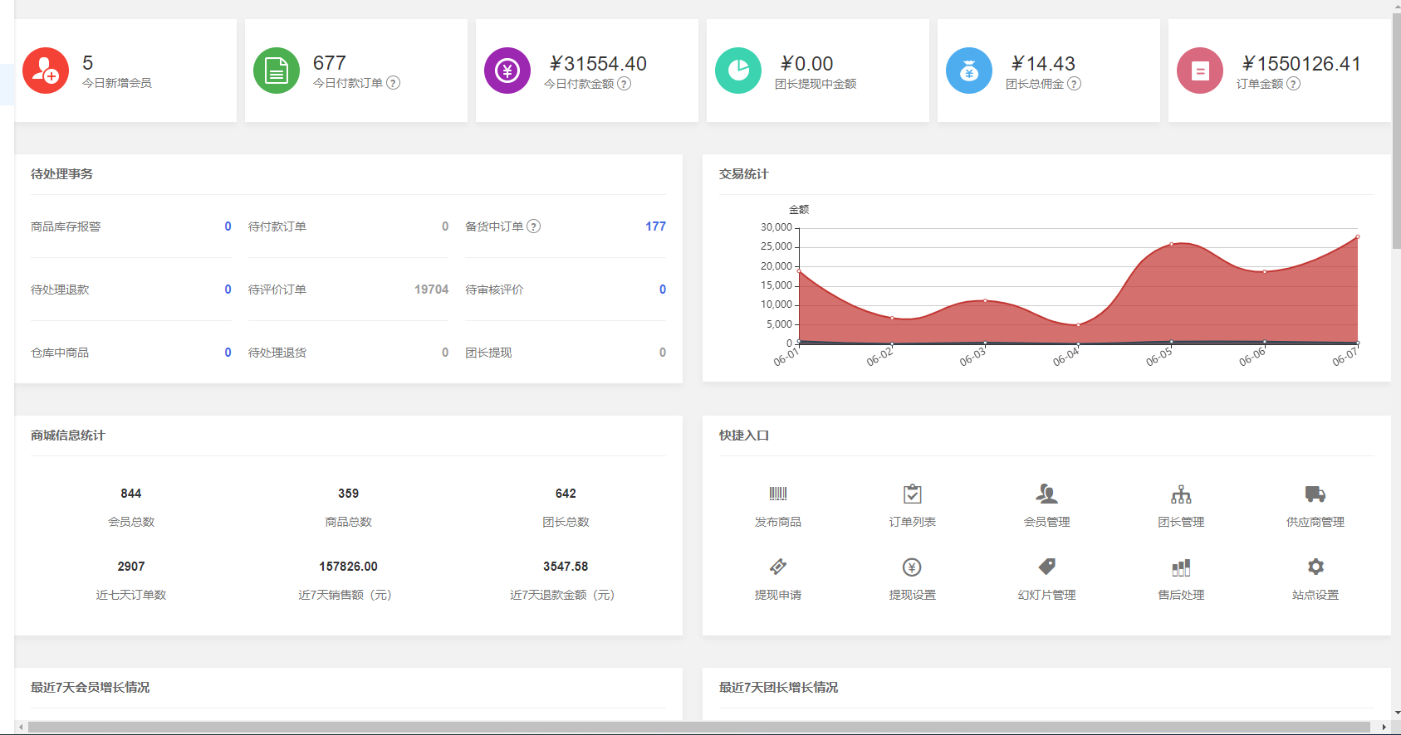Open the 团长管理 shortcut link
The width and height of the screenshot is (1401, 735).
coord(1181,522)
